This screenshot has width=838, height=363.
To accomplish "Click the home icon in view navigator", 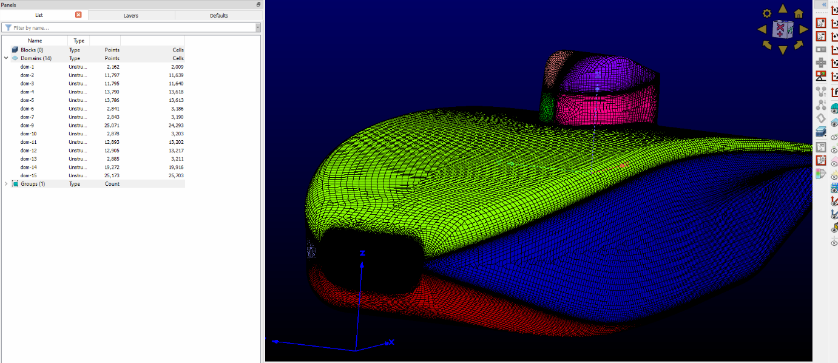I will point(799,13).
